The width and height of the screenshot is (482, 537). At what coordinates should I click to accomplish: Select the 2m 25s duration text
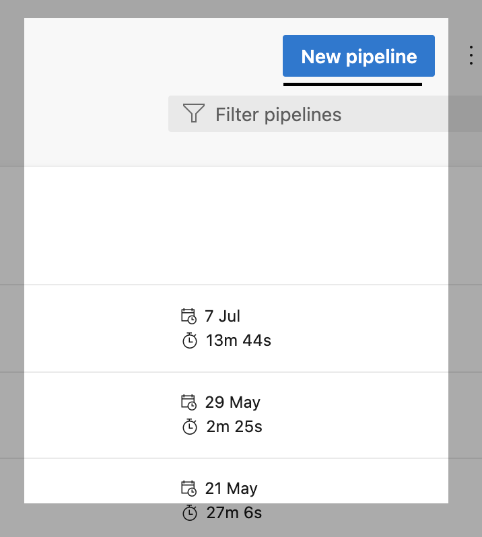point(234,427)
